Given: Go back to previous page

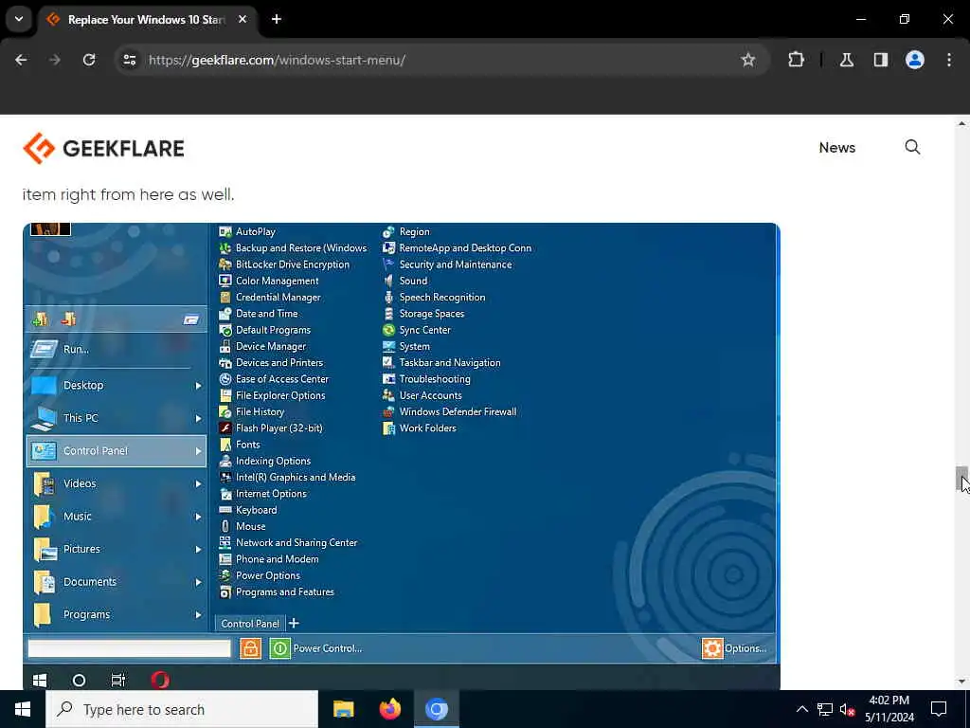Looking at the screenshot, I should [x=21, y=60].
